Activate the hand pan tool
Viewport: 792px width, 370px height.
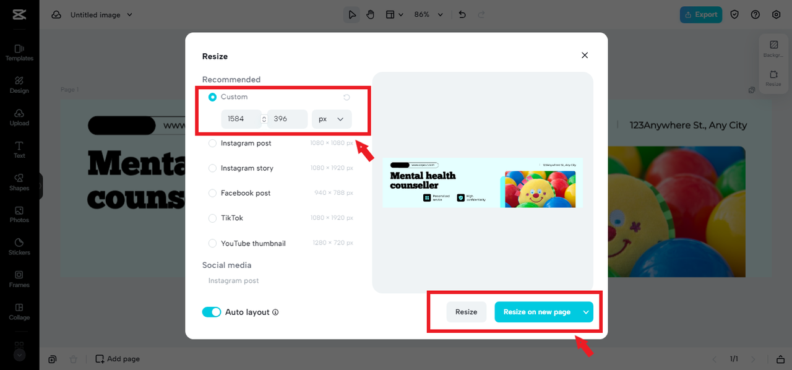click(x=370, y=14)
